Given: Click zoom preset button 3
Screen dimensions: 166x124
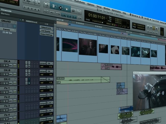Looking at the screenshot, I should coord(32,9).
